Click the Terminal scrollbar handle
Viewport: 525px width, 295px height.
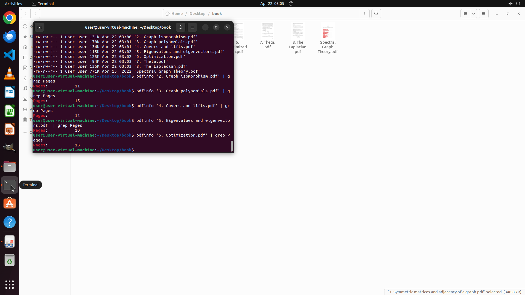[x=232, y=146]
